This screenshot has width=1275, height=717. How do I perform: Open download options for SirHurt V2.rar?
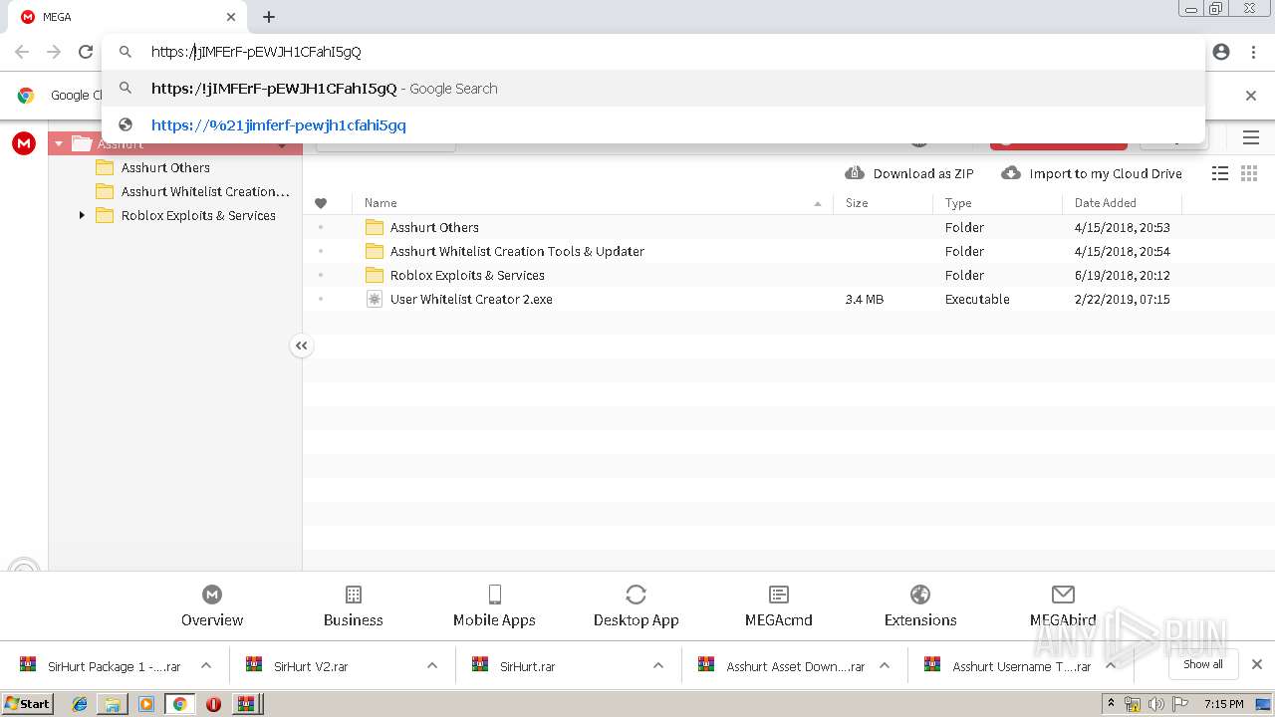[x=432, y=666]
